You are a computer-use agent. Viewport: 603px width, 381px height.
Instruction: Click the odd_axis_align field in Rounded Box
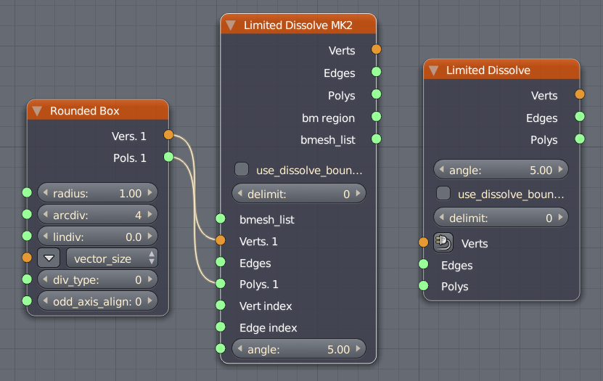click(x=97, y=300)
